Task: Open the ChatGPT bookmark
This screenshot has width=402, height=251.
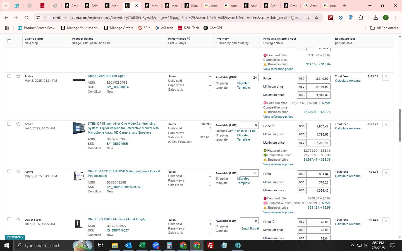Action: (x=213, y=28)
